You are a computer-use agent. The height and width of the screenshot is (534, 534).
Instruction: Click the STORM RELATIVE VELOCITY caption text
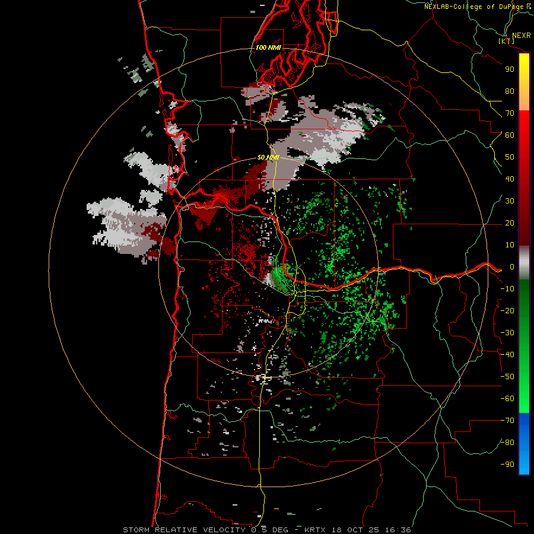click(x=184, y=530)
